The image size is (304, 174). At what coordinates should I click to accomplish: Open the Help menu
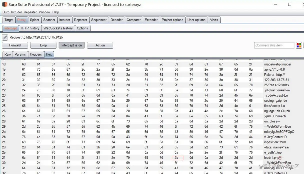pyautogui.click(x=56, y=12)
